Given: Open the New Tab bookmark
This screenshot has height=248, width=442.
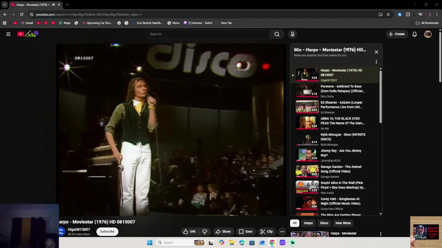Looking at the screenshot, I should [x=224, y=23].
